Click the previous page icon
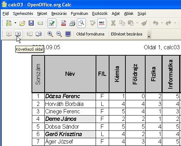The image size is (181, 146). pyautogui.click(x=9, y=34)
